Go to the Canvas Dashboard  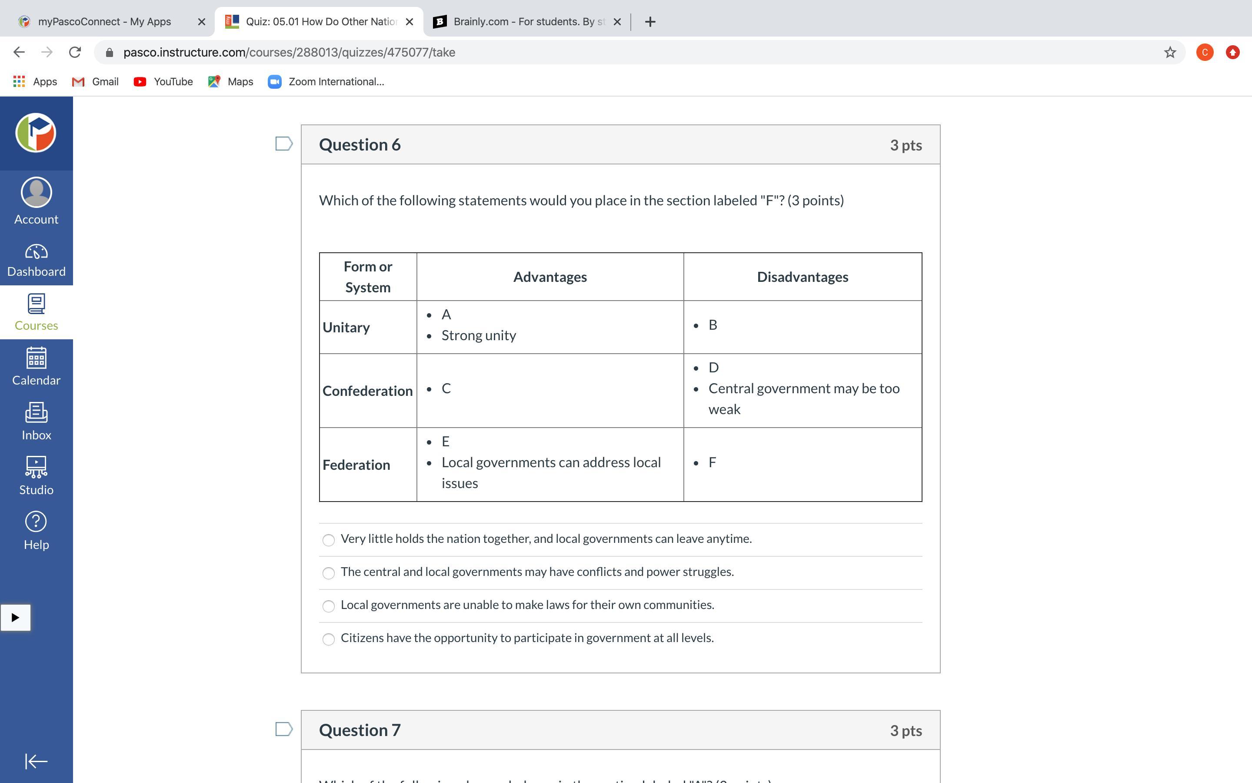point(36,261)
